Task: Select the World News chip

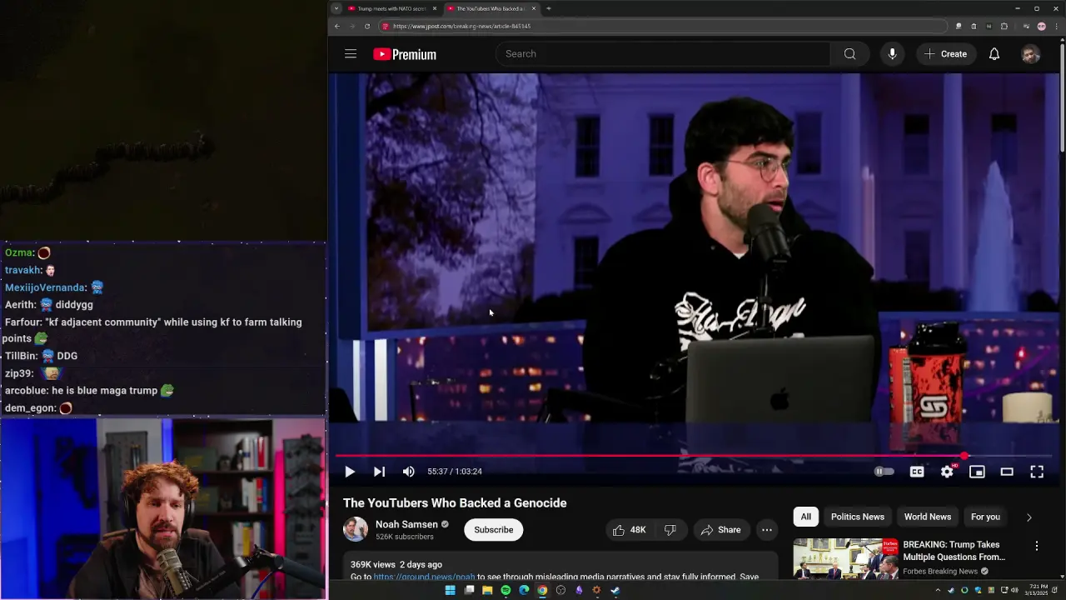Action: pos(927,517)
